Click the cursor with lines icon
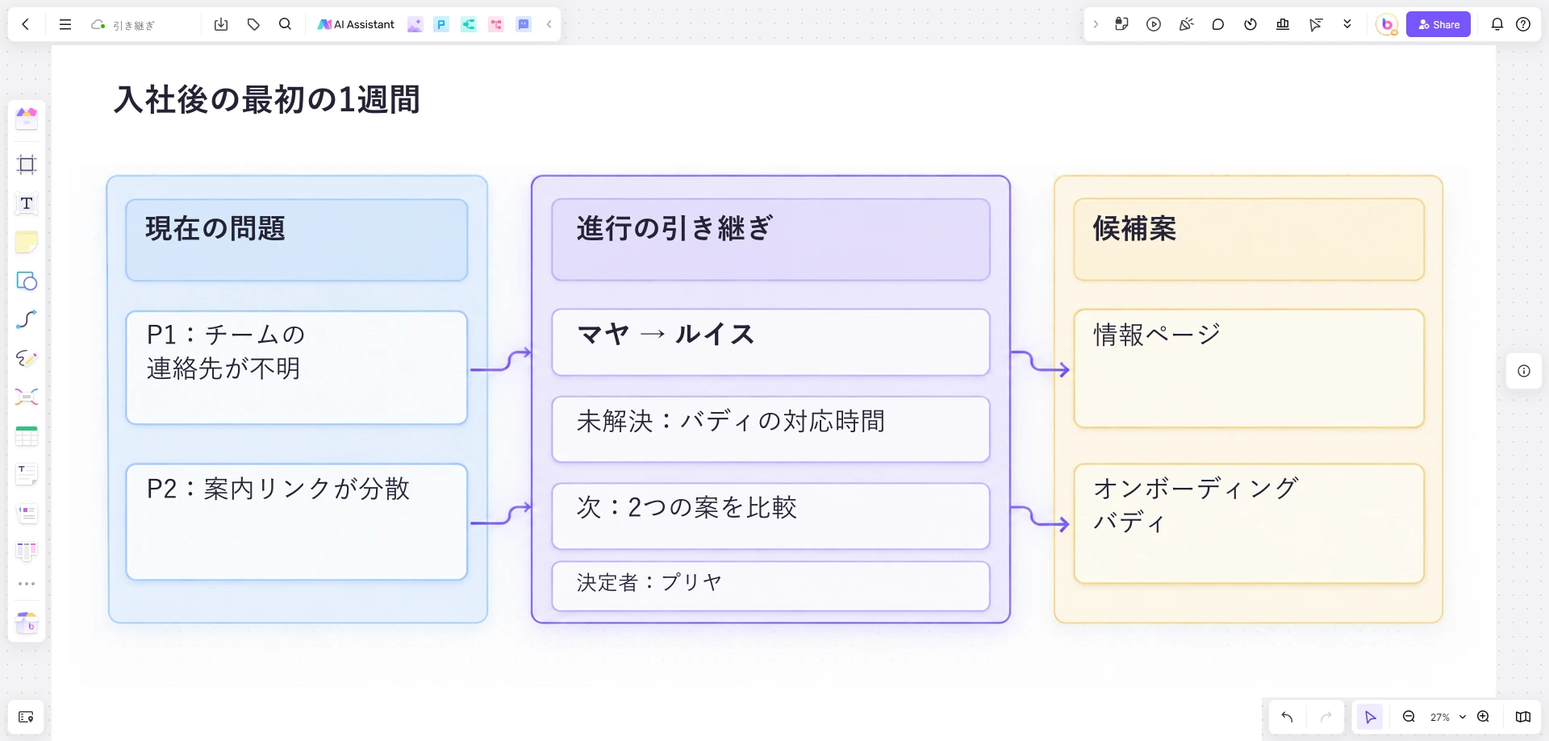Screen dimensions: 1549x741 coord(1316,24)
